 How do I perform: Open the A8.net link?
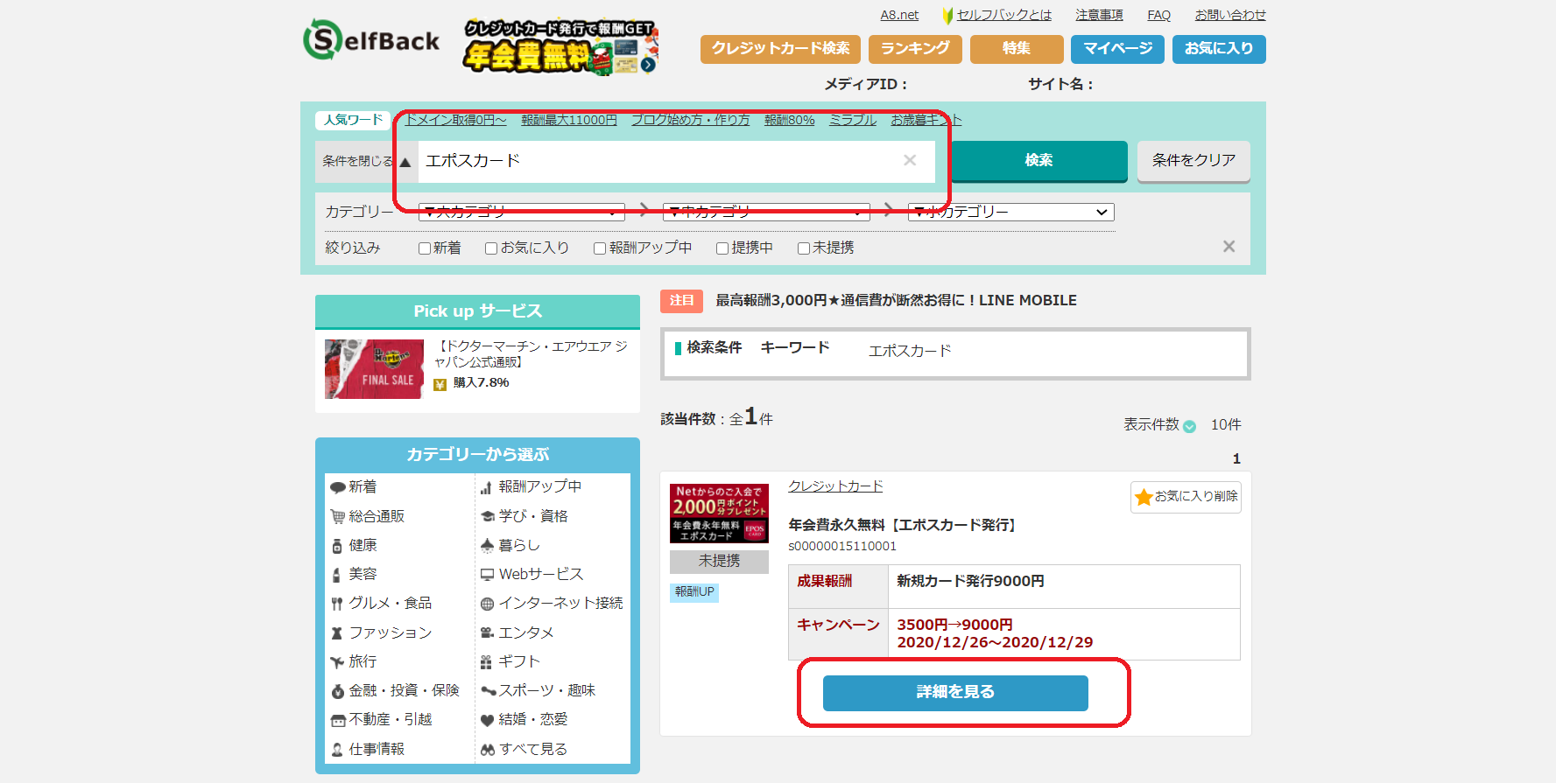[899, 15]
